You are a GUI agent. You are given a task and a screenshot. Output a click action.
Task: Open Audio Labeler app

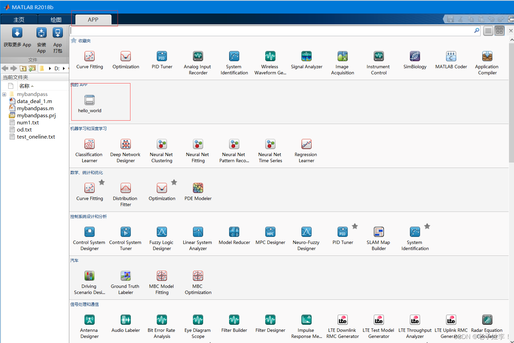(x=126, y=324)
